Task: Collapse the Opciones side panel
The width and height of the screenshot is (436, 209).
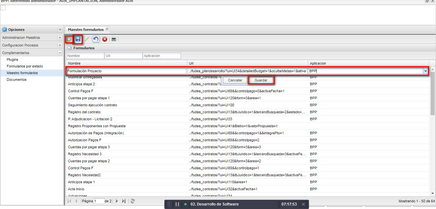Action: coord(60,30)
